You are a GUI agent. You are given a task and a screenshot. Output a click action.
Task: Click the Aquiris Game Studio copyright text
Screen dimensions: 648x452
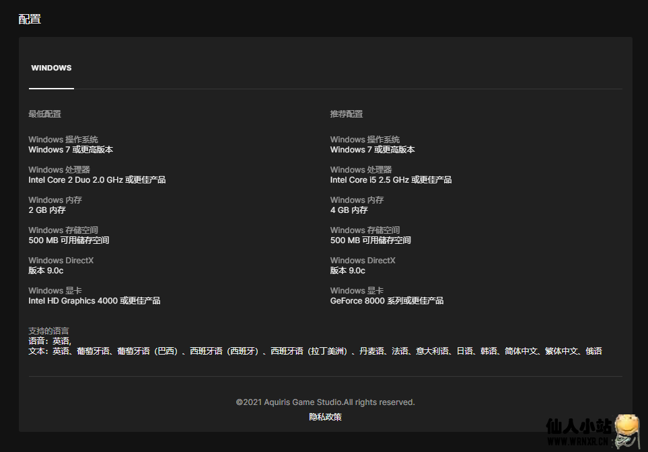click(x=325, y=402)
